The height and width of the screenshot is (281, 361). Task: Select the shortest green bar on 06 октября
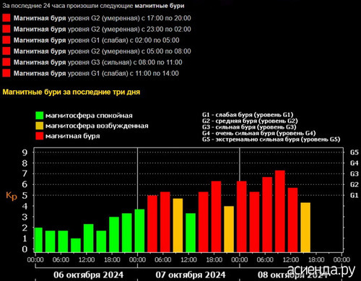[76, 245]
